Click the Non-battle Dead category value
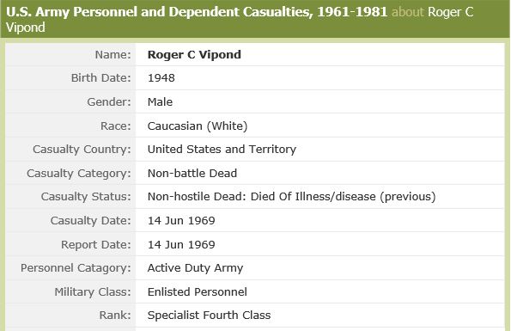Screen dimensions: 511x331 pyautogui.click(x=192, y=173)
